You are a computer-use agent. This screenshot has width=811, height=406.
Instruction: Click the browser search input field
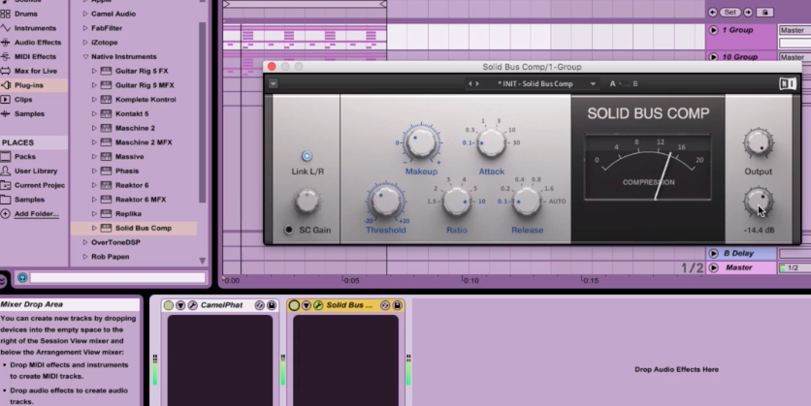tap(117, 278)
